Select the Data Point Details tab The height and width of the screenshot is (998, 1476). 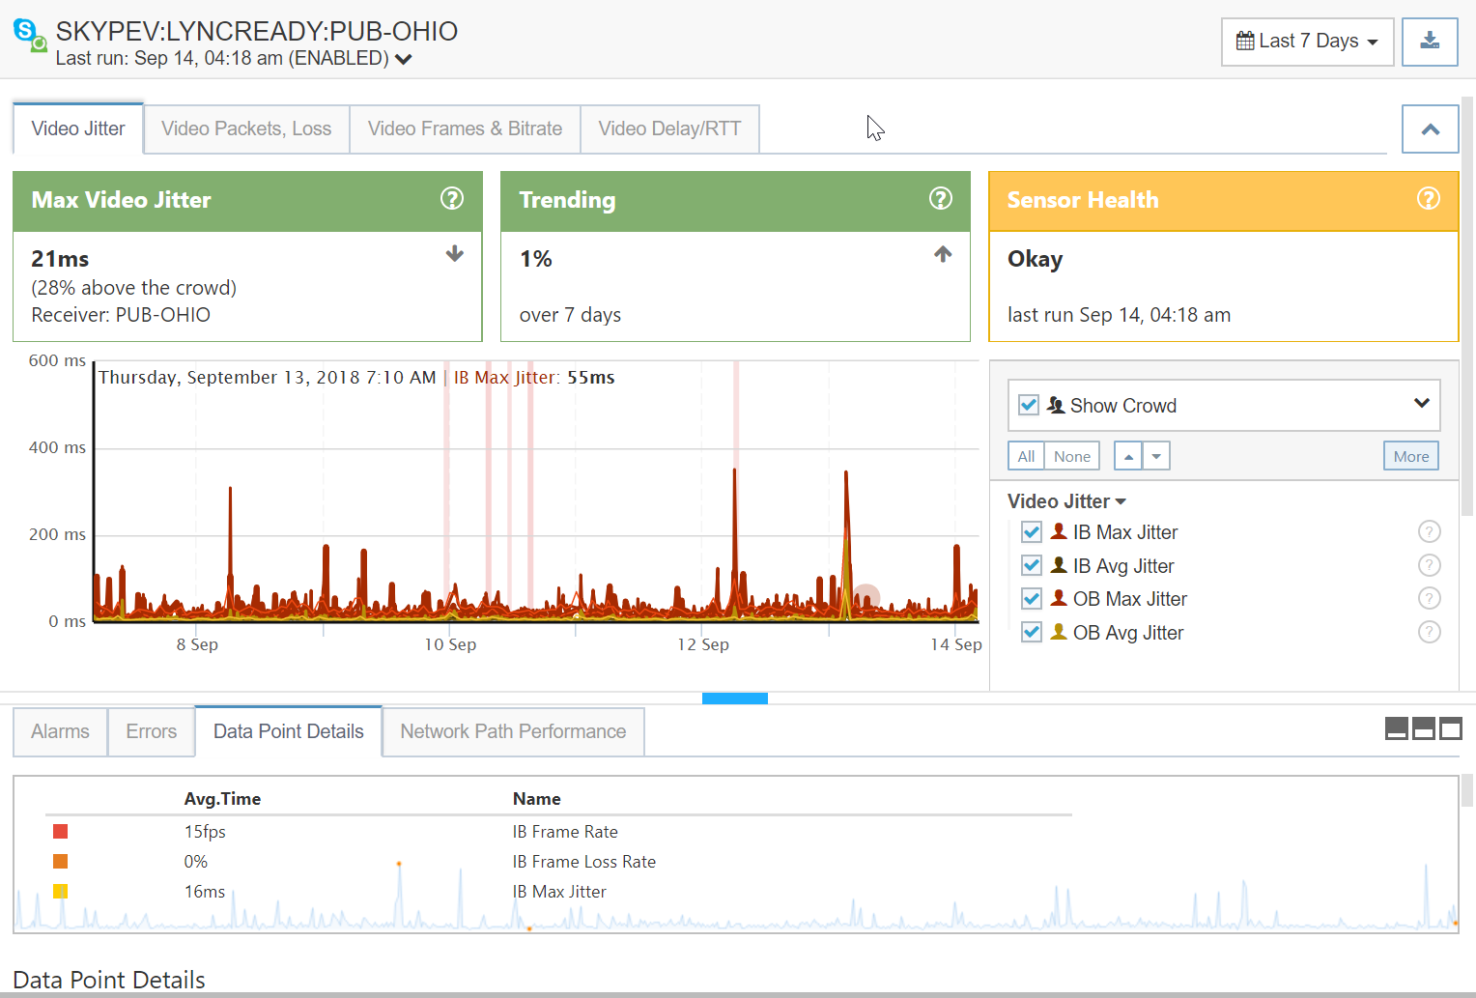(289, 731)
